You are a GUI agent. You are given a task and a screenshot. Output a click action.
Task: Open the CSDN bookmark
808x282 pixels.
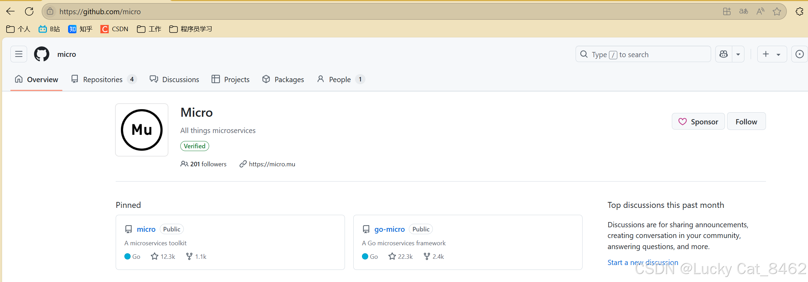[x=115, y=29]
